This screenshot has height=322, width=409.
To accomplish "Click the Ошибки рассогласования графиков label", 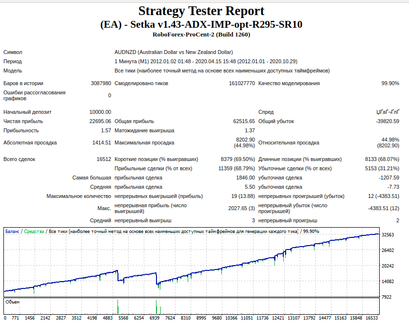I will point(35,95).
